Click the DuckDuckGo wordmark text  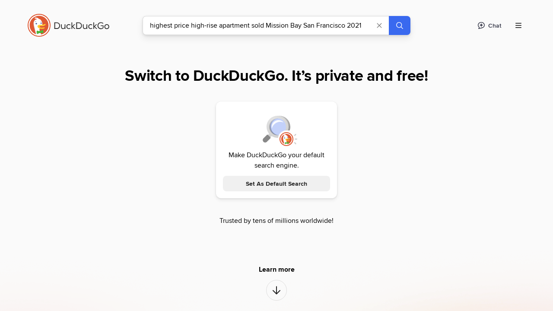(82, 26)
